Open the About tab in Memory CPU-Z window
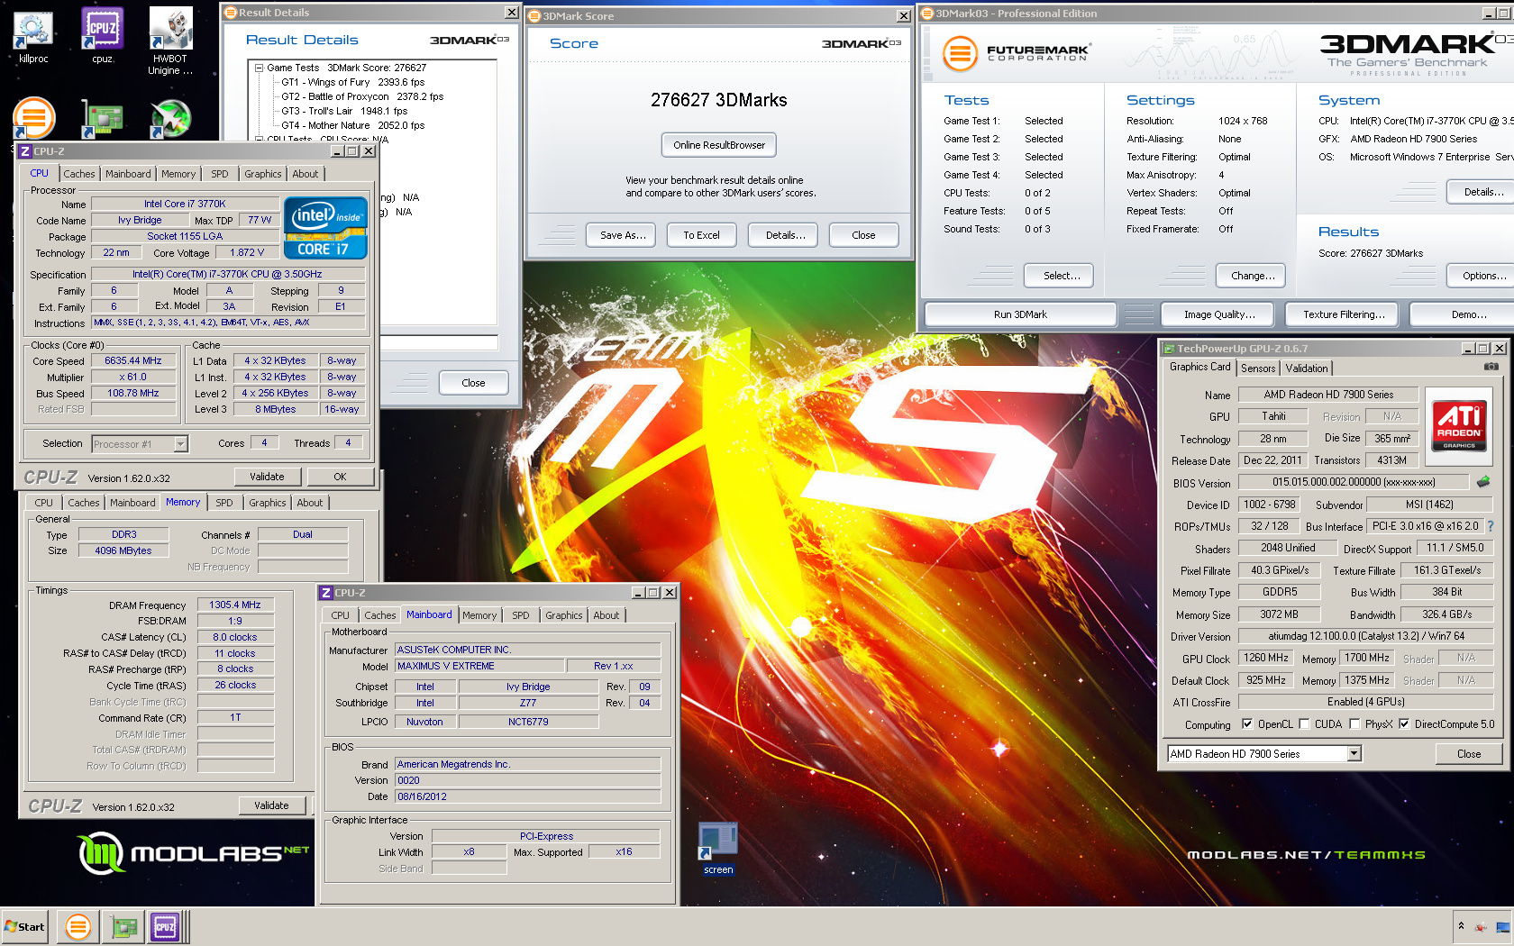Viewport: 1514px width, 946px height. pos(310,503)
